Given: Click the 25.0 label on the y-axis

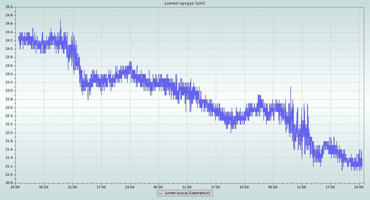Looking at the screenshot, I should coord(9,7).
